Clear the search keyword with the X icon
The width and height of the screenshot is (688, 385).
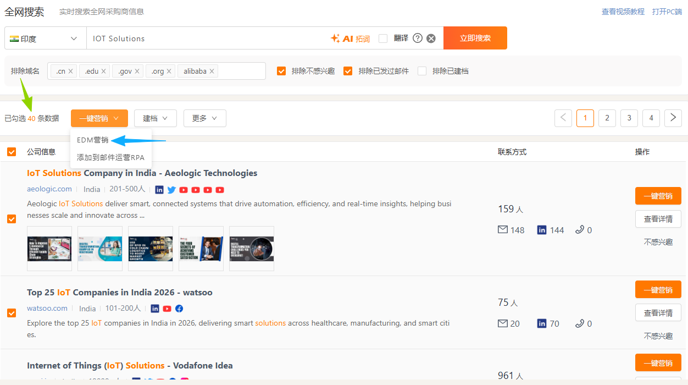431,38
